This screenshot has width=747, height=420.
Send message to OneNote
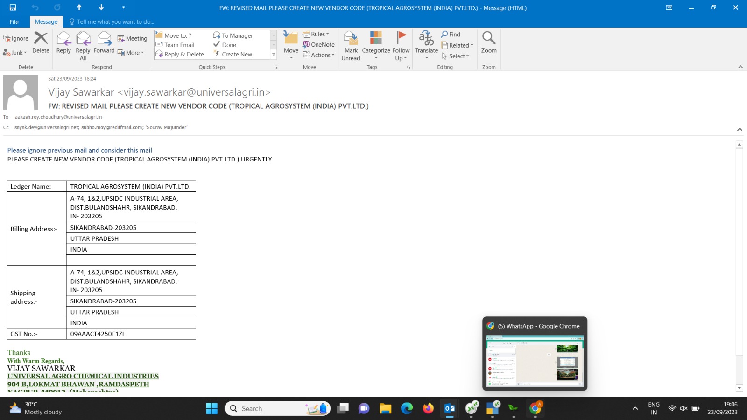click(x=318, y=45)
